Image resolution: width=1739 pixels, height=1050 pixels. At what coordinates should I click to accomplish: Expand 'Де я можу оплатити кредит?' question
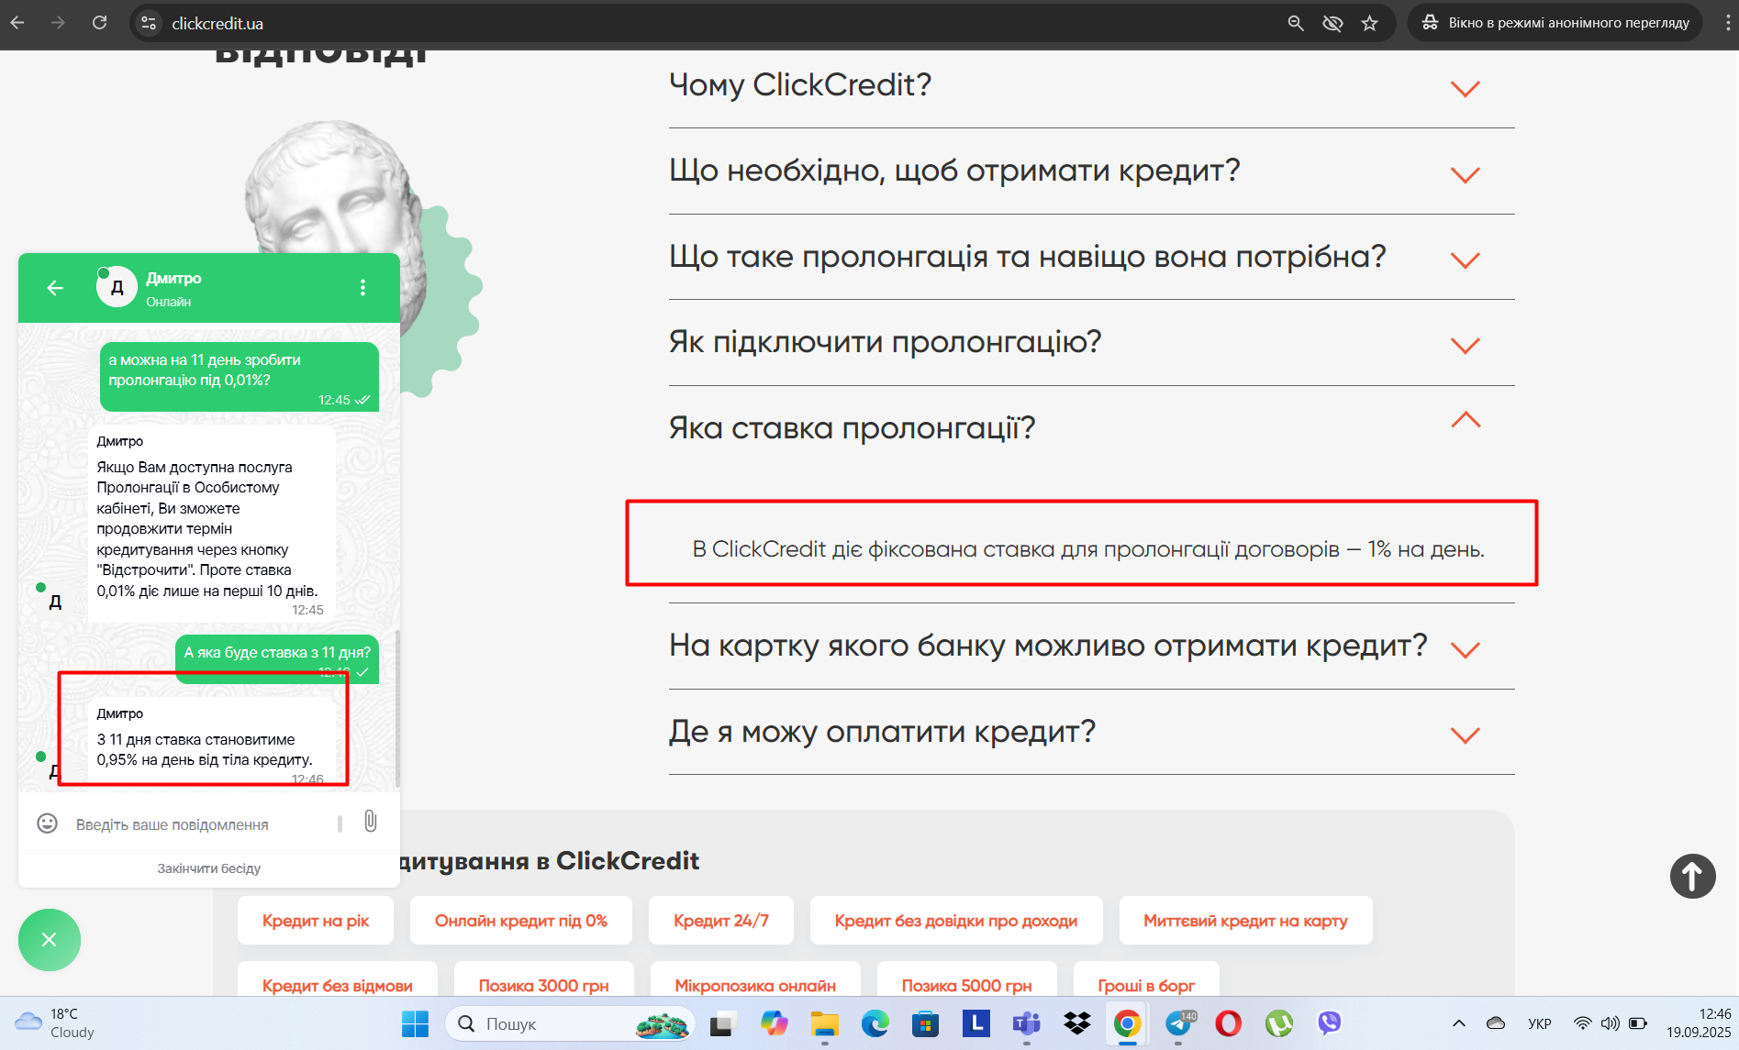tap(1091, 733)
